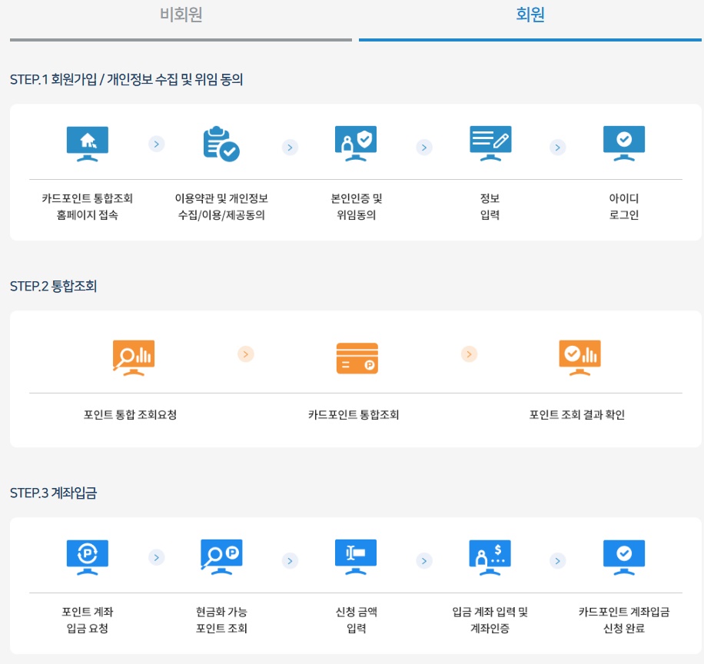Click the checkmark monitor icon for 아이디 로그인
The width and height of the screenshot is (704, 664).
pyautogui.click(x=624, y=144)
